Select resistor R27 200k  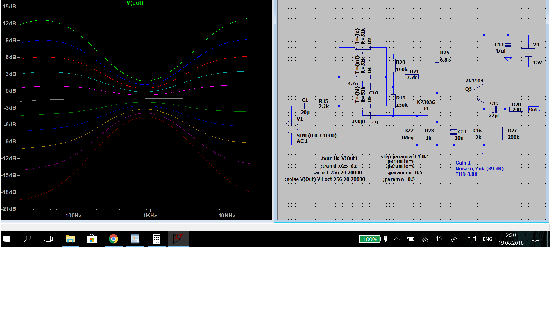pos(505,133)
